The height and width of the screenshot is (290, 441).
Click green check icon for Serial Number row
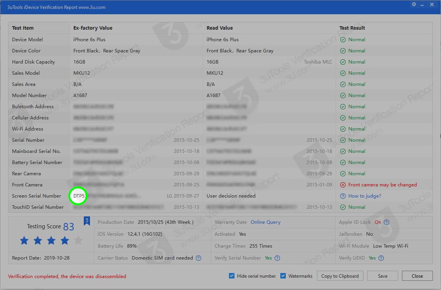[343, 140]
